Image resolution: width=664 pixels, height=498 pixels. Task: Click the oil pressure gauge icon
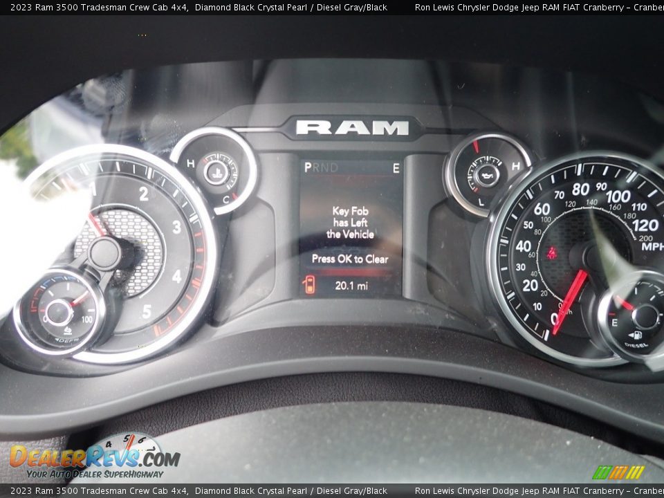point(486,174)
